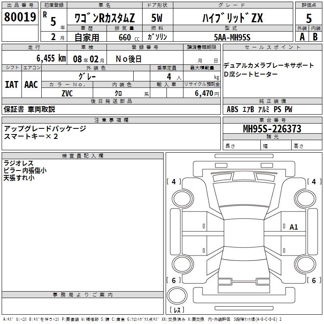The width and height of the screenshot is (324, 324).
Task: Click the rear-left tire circle on the diagram
Action: point(183,264)
